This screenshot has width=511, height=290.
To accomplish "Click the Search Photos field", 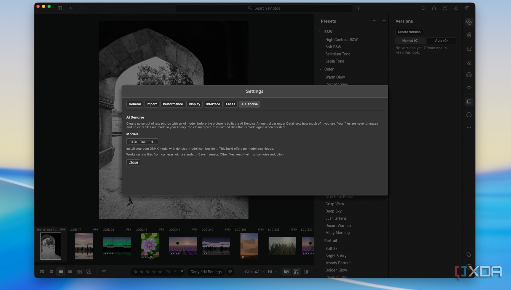I will (x=264, y=8).
